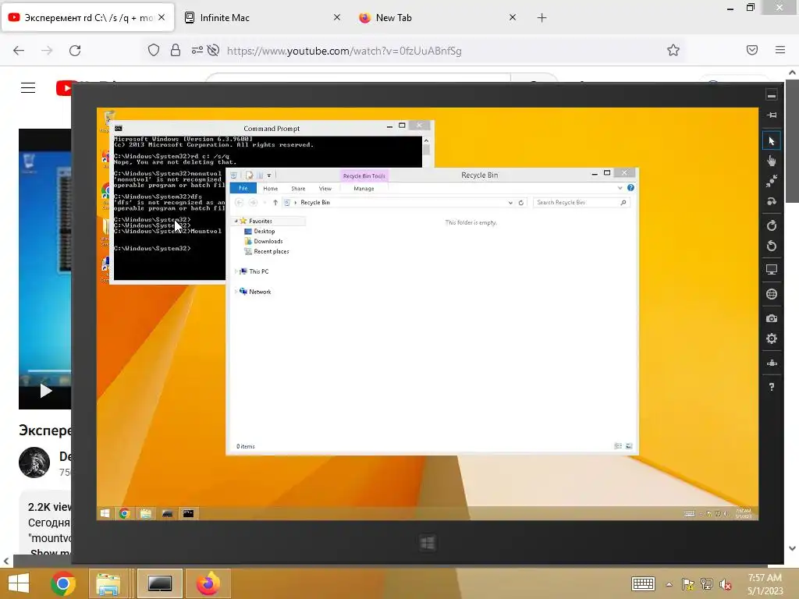Minimize the emulator sidebar with the top bar icon
The image size is (799, 599).
772,95
